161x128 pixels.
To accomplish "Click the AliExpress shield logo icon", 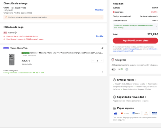I will 113,60.
